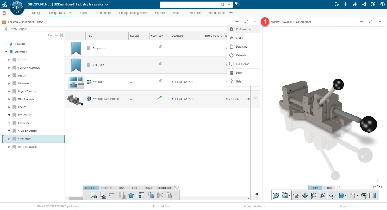This screenshot has width=387, height=210.
Task: Open the Terms of Use link
Action: pyautogui.click(x=161, y=206)
